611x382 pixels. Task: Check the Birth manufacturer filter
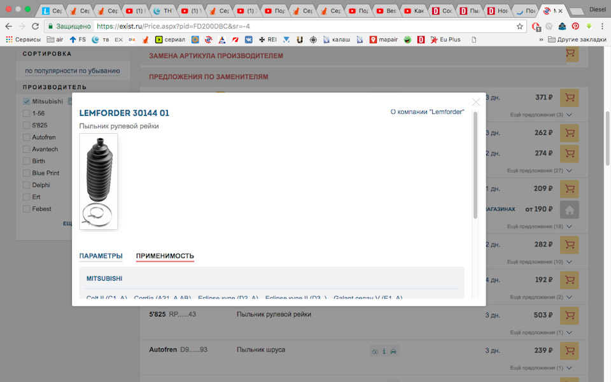click(27, 161)
